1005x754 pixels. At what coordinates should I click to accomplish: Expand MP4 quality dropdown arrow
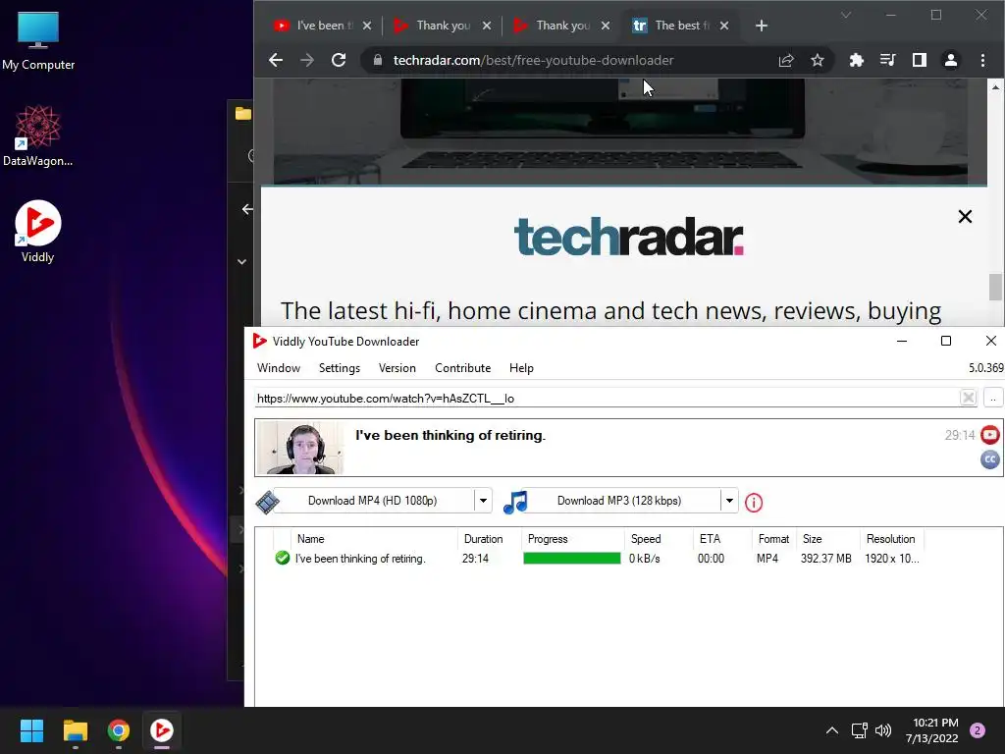tap(483, 501)
